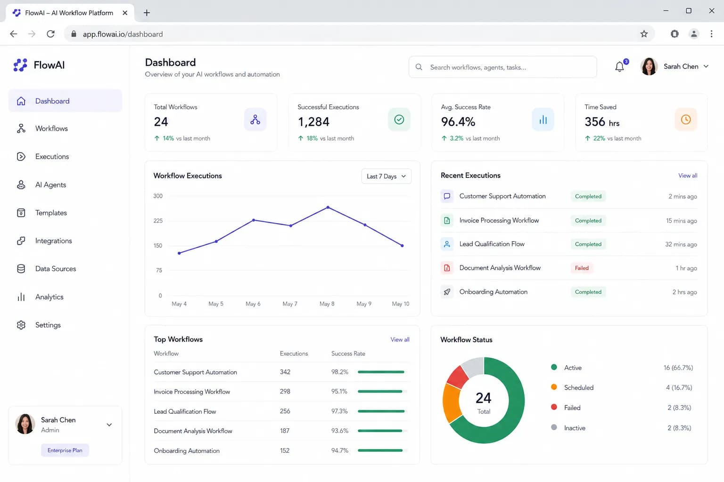Click View all in Recent Executions
This screenshot has height=482, width=724.
pyautogui.click(x=688, y=176)
